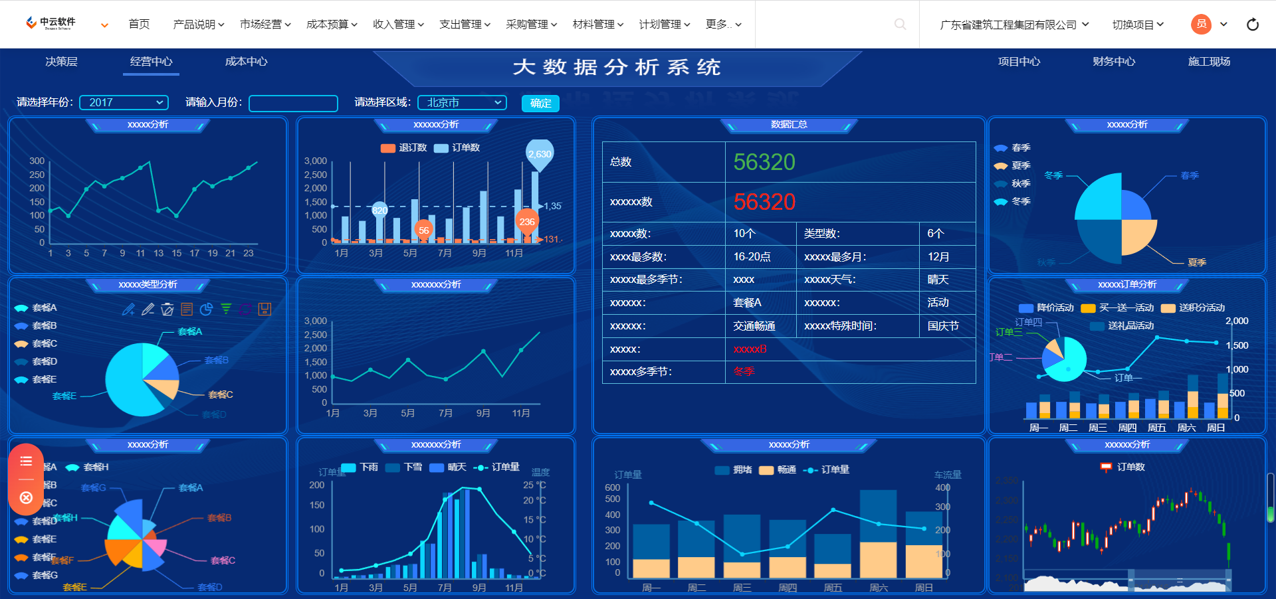Expand the 切换项目 dropdown

click(x=1138, y=25)
